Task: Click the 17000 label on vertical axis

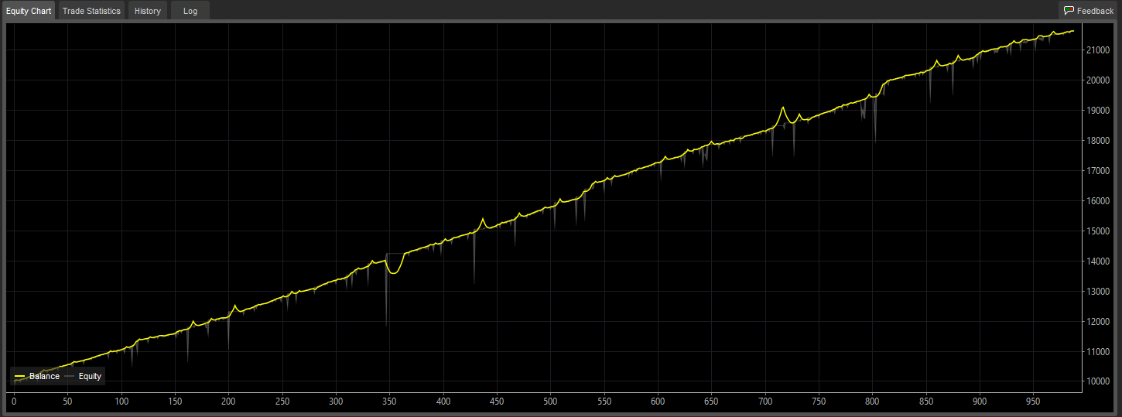Action: [x=1100, y=170]
